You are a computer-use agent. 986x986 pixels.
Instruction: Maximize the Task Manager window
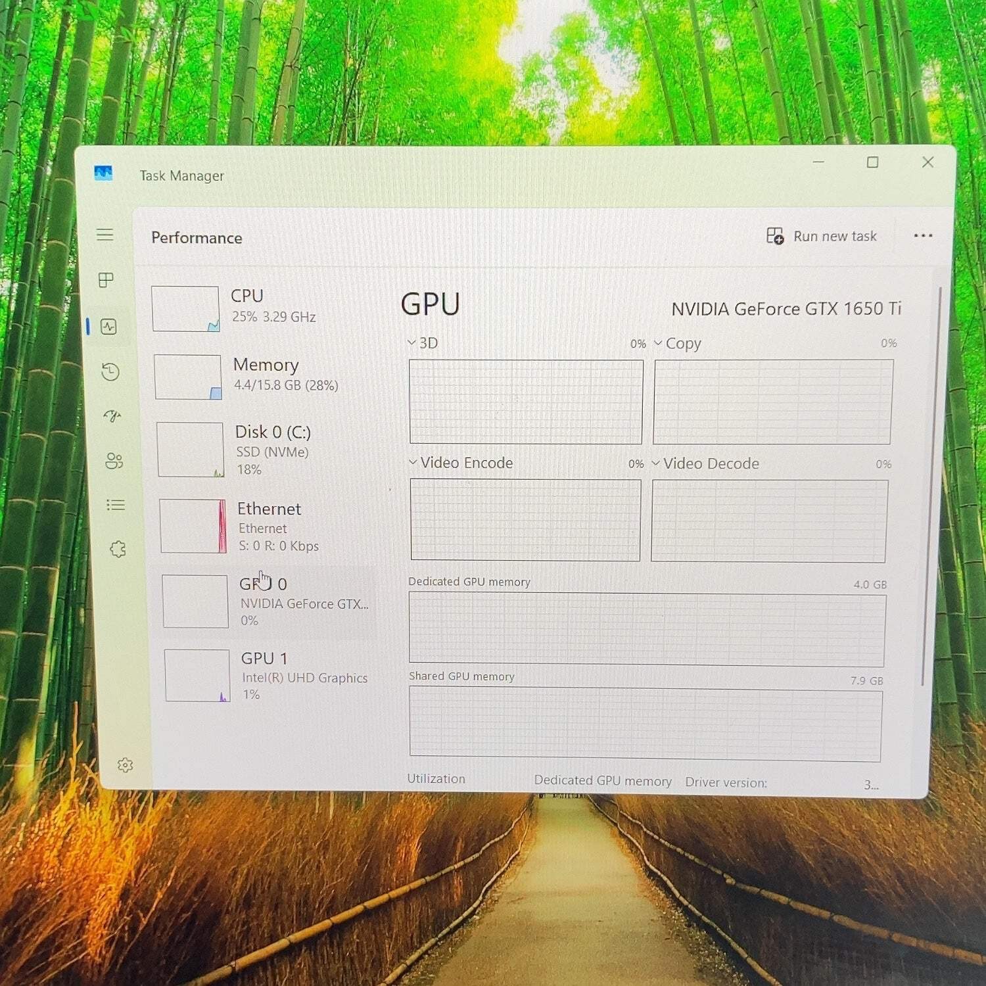(872, 162)
